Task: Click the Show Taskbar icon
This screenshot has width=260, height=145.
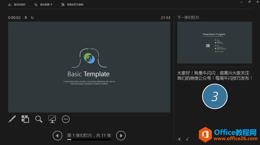Action: click(10, 4)
